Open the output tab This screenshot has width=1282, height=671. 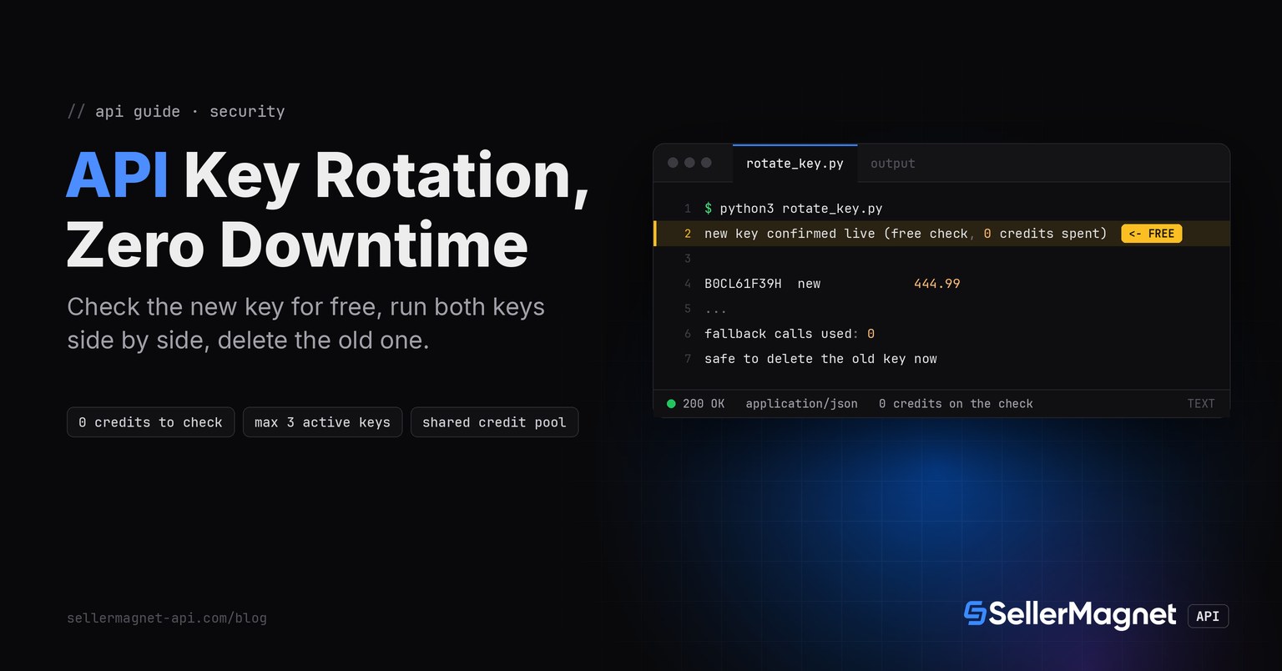pyautogui.click(x=892, y=164)
